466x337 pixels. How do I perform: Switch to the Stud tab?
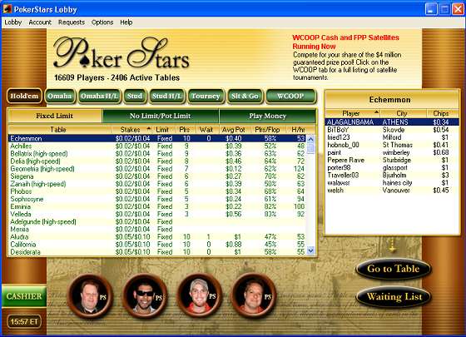(135, 96)
